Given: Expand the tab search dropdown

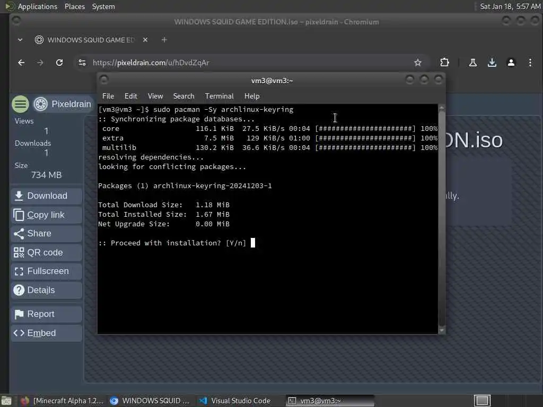Looking at the screenshot, I should (x=20, y=40).
